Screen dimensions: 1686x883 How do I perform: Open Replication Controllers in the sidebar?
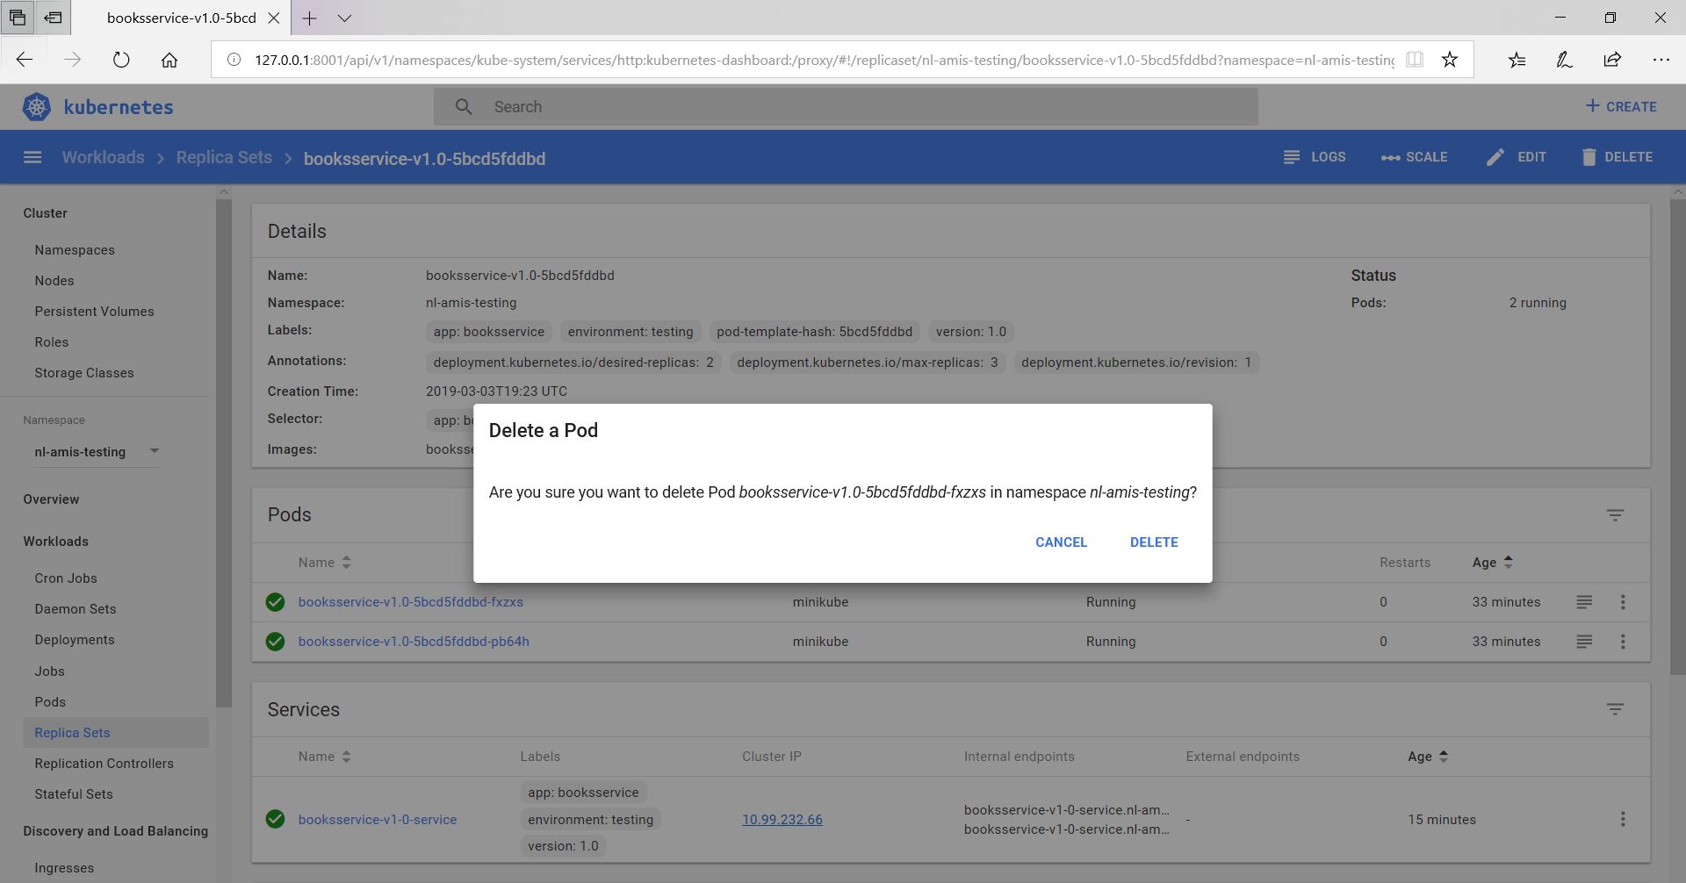(104, 764)
